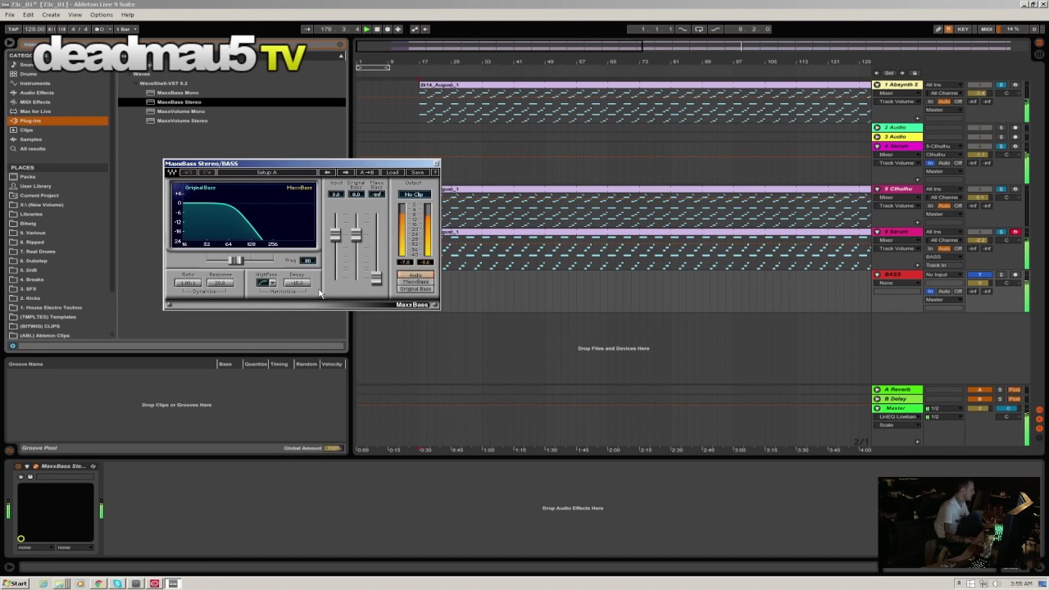
Task: Click the TAP tempo button
Action: [x=13, y=29]
